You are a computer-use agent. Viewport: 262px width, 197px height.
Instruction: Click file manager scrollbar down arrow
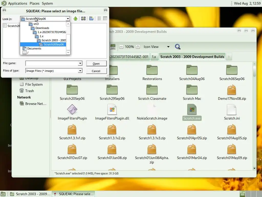(x=254, y=168)
